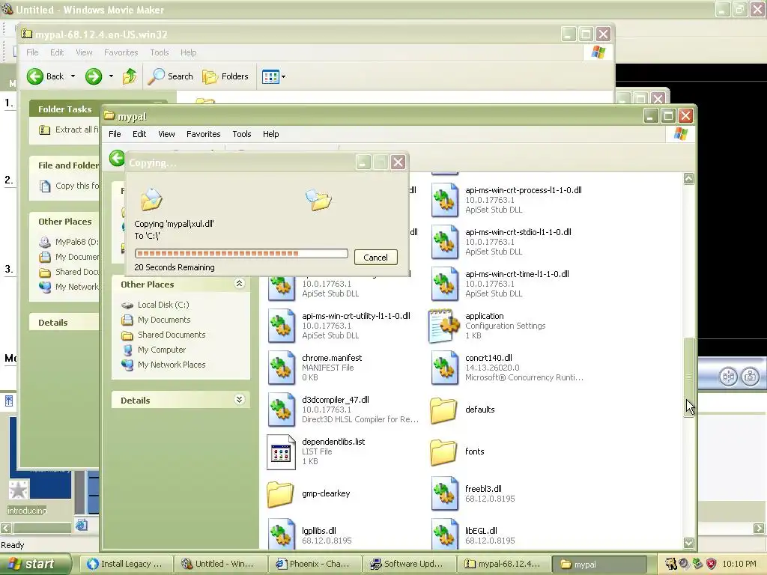The height and width of the screenshot is (575, 767).
Task: Switch to Software Update taskbar item
Action: (x=408, y=564)
